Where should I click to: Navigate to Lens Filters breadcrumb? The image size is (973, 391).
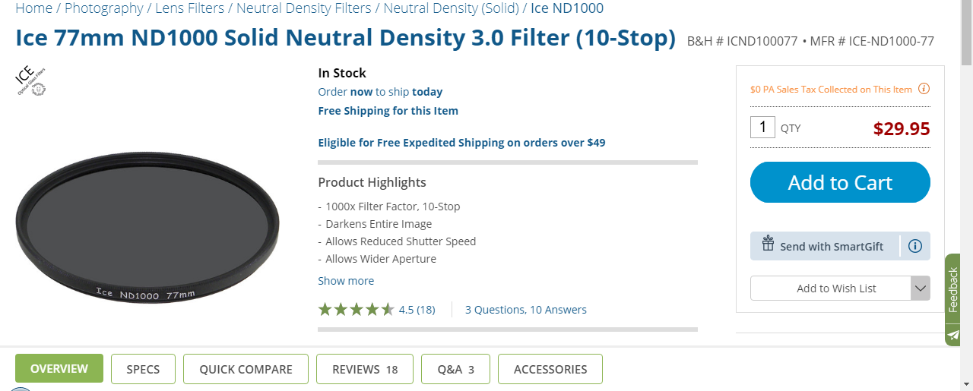pos(189,8)
